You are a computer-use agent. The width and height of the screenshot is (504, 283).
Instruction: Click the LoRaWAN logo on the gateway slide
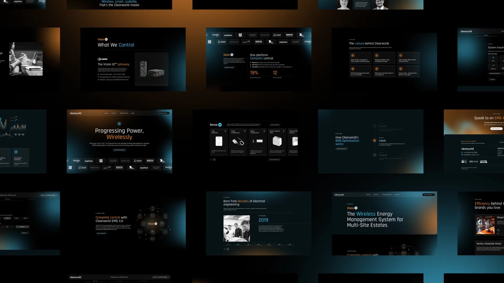pyautogui.click(x=103, y=59)
